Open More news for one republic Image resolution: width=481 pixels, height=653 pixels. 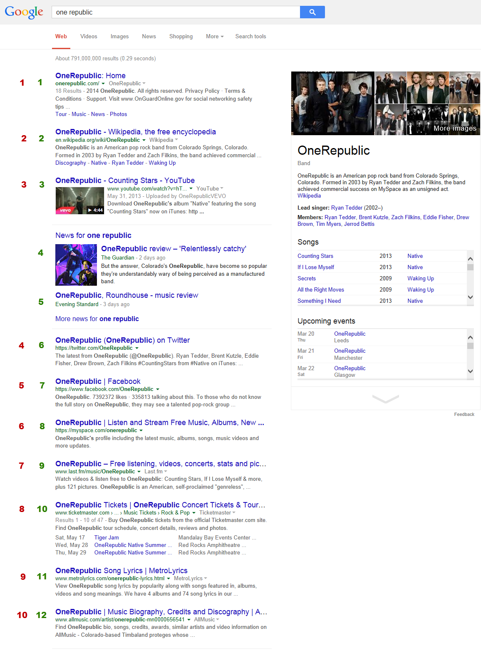[97, 319]
